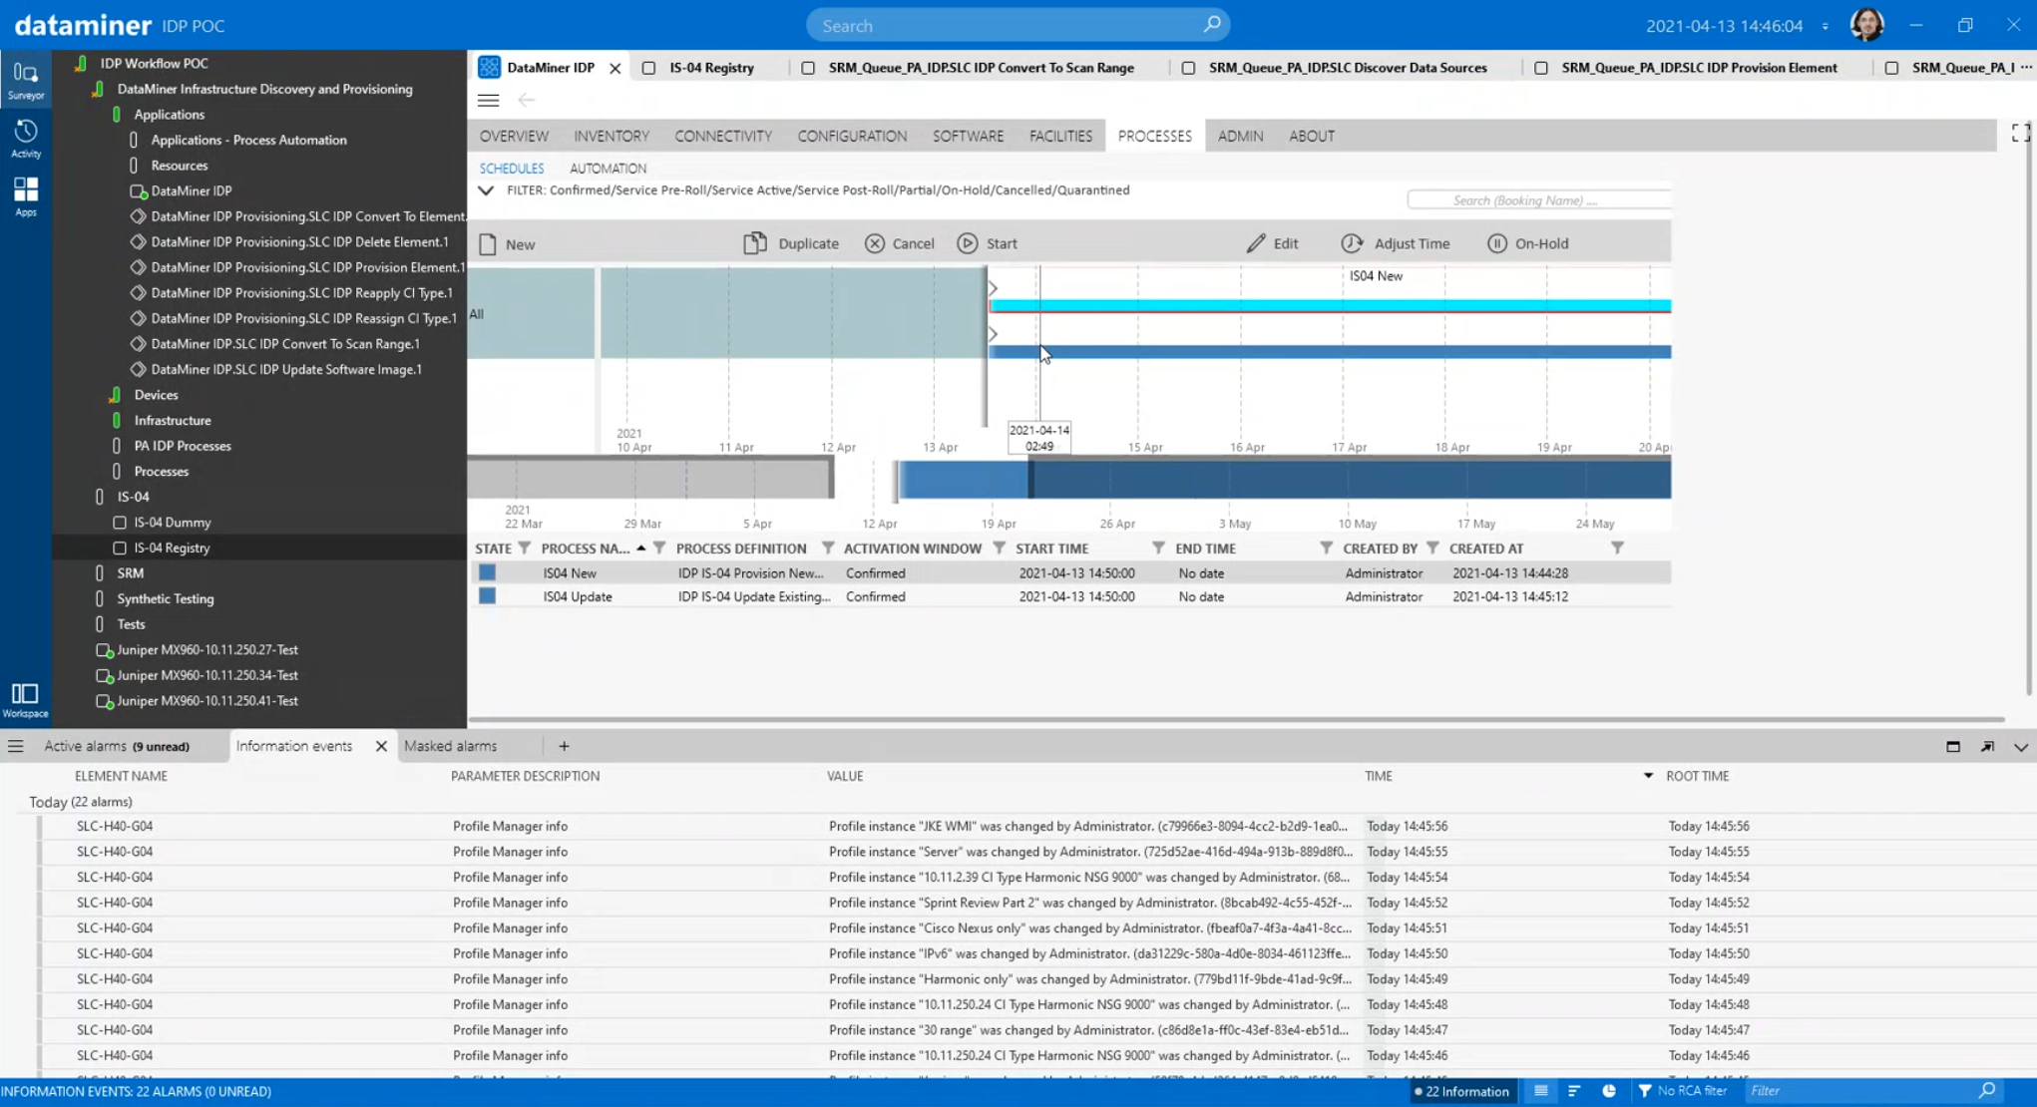Open Juniper MX960-10.11.250.27-Test element
Image resolution: width=2037 pixels, height=1107 pixels.
(x=207, y=649)
